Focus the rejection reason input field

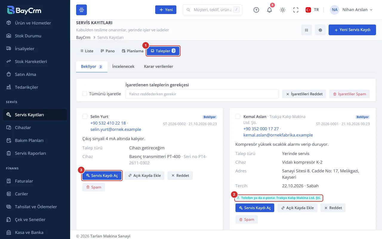202,94
